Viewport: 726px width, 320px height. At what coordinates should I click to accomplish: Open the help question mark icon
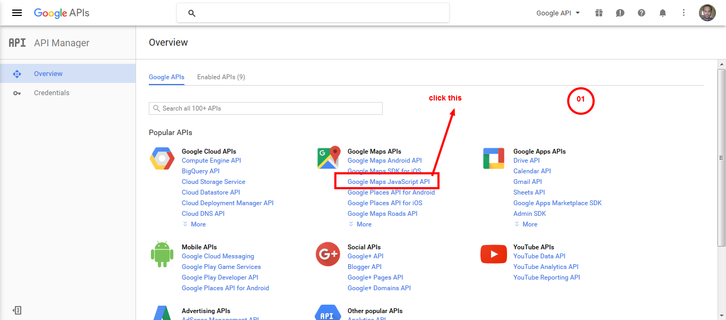pos(641,13)
